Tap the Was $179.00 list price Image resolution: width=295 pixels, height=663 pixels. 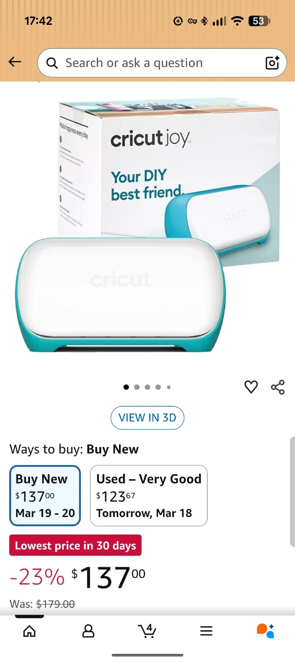point(42,604)
